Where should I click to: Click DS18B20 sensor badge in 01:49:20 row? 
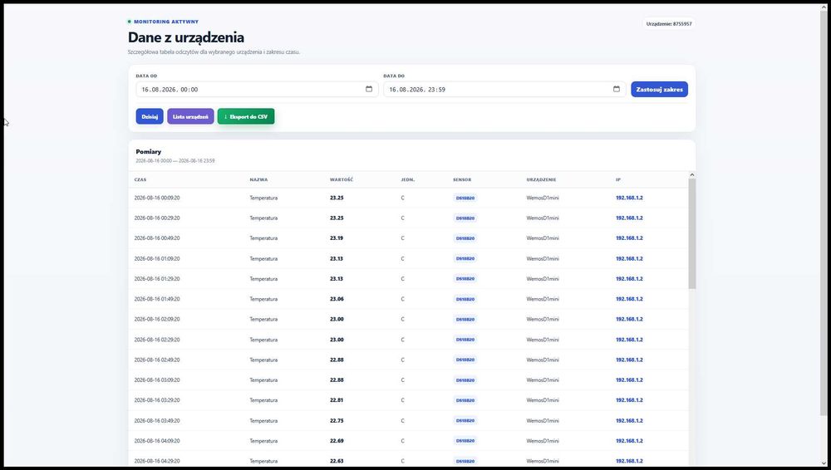465,299
